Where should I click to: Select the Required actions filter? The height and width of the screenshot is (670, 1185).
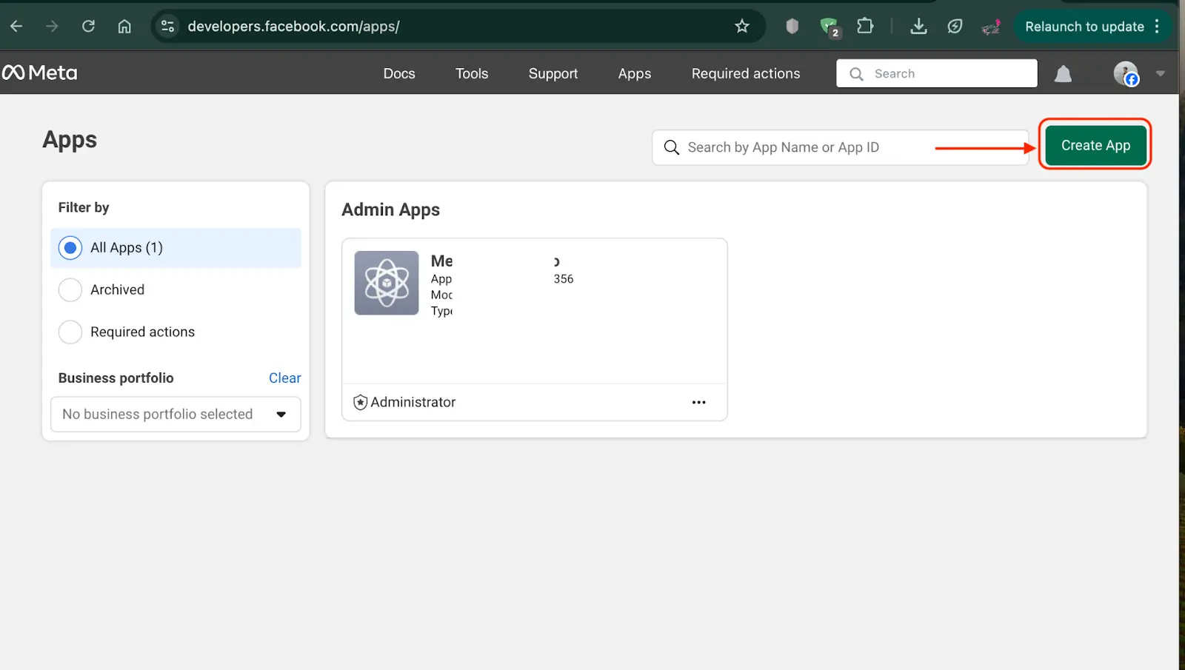tap(70, 332)
